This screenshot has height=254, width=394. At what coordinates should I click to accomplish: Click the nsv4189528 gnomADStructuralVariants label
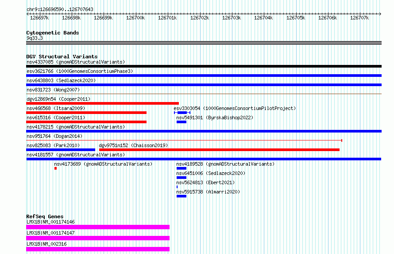coord(225,164)
